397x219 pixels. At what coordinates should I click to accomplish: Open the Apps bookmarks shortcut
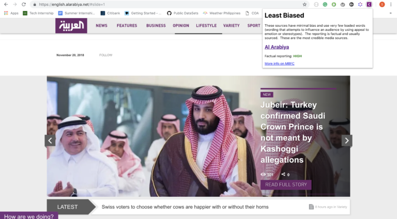(11, 13)
